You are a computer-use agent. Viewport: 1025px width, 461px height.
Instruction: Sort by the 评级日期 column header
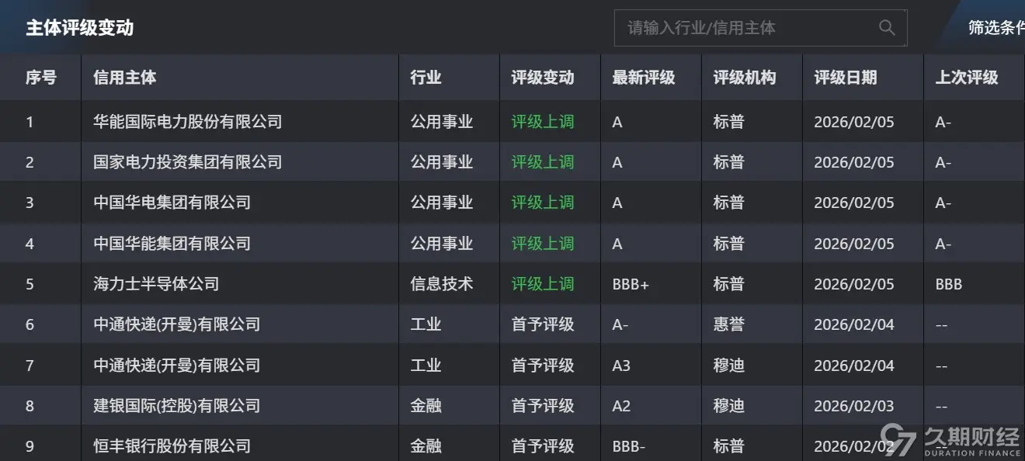point(843,78)
